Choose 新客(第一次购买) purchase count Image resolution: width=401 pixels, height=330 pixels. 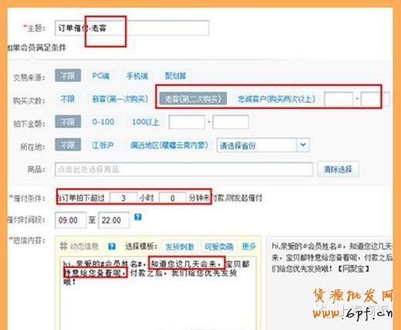click(120, 98)
